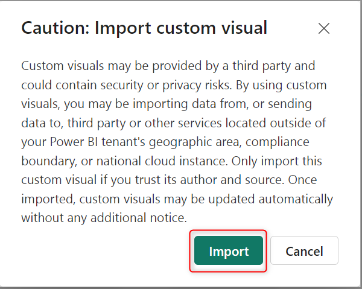Click the 'Caution: Import custom visual' heading
362x289 pixels.
click(144, 28)
